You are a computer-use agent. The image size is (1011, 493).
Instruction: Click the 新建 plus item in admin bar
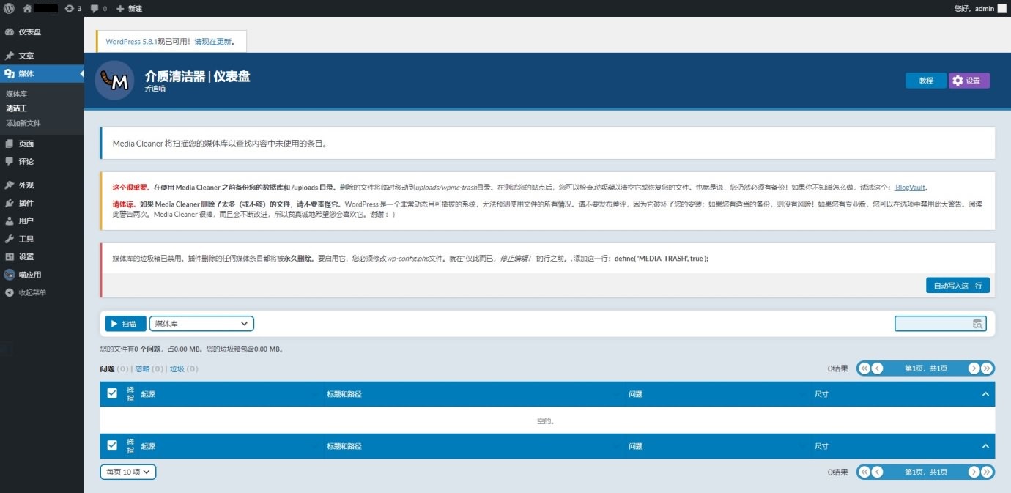coord(130,8)
